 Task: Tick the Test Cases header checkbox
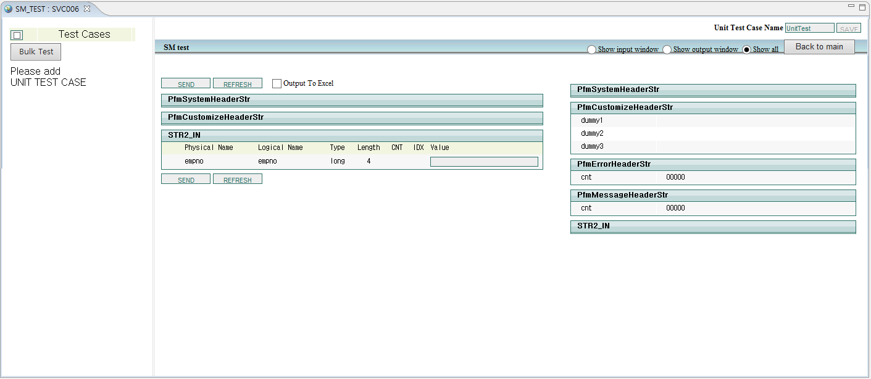pos(17,35)
